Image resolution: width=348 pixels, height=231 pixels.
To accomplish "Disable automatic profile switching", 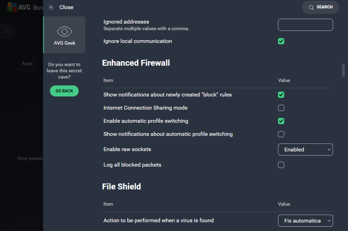I will tap(281, 121).
